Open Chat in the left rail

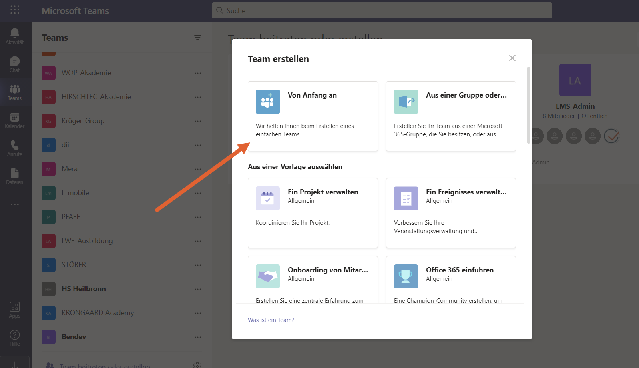tap(14, 64)
